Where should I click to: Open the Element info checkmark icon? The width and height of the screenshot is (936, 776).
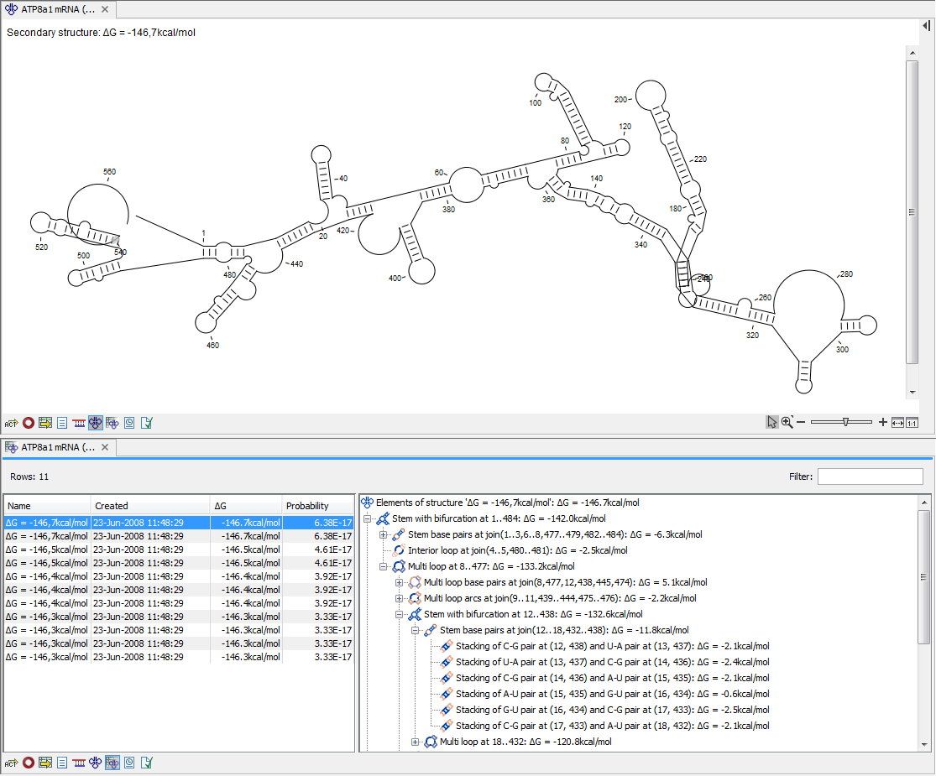pos(146,423)
